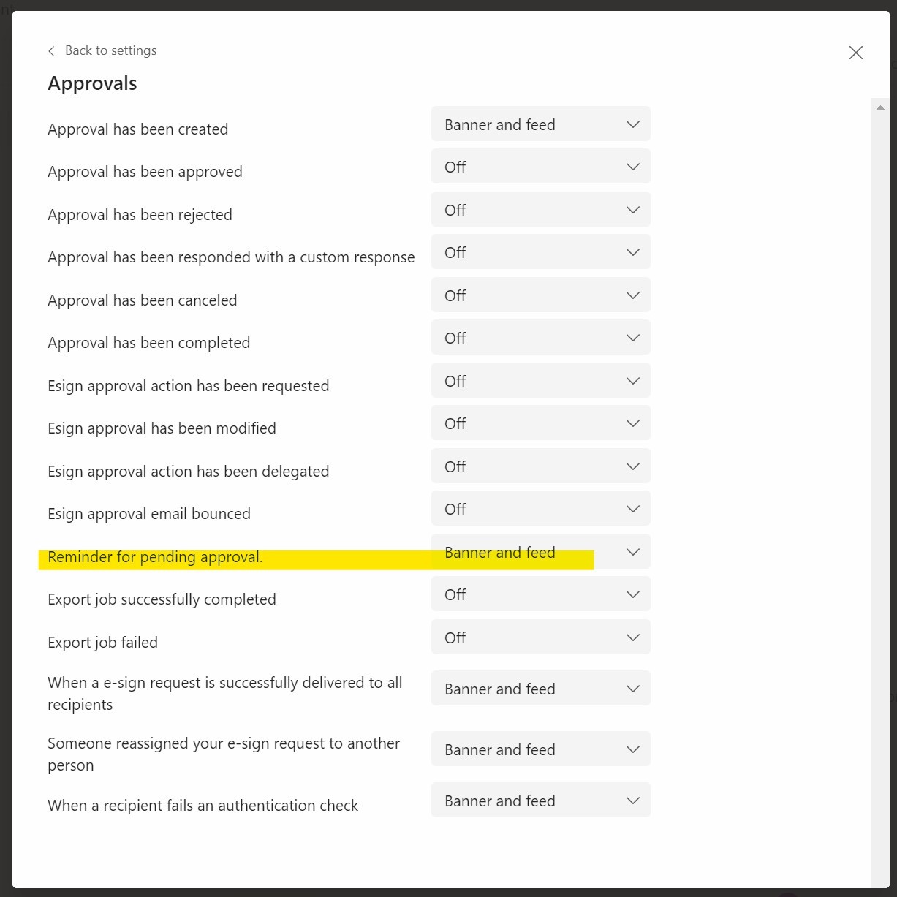Open the 'Approval has been completed' dropdown
Screen dimensions: 897x897
[x=541, y=338]
